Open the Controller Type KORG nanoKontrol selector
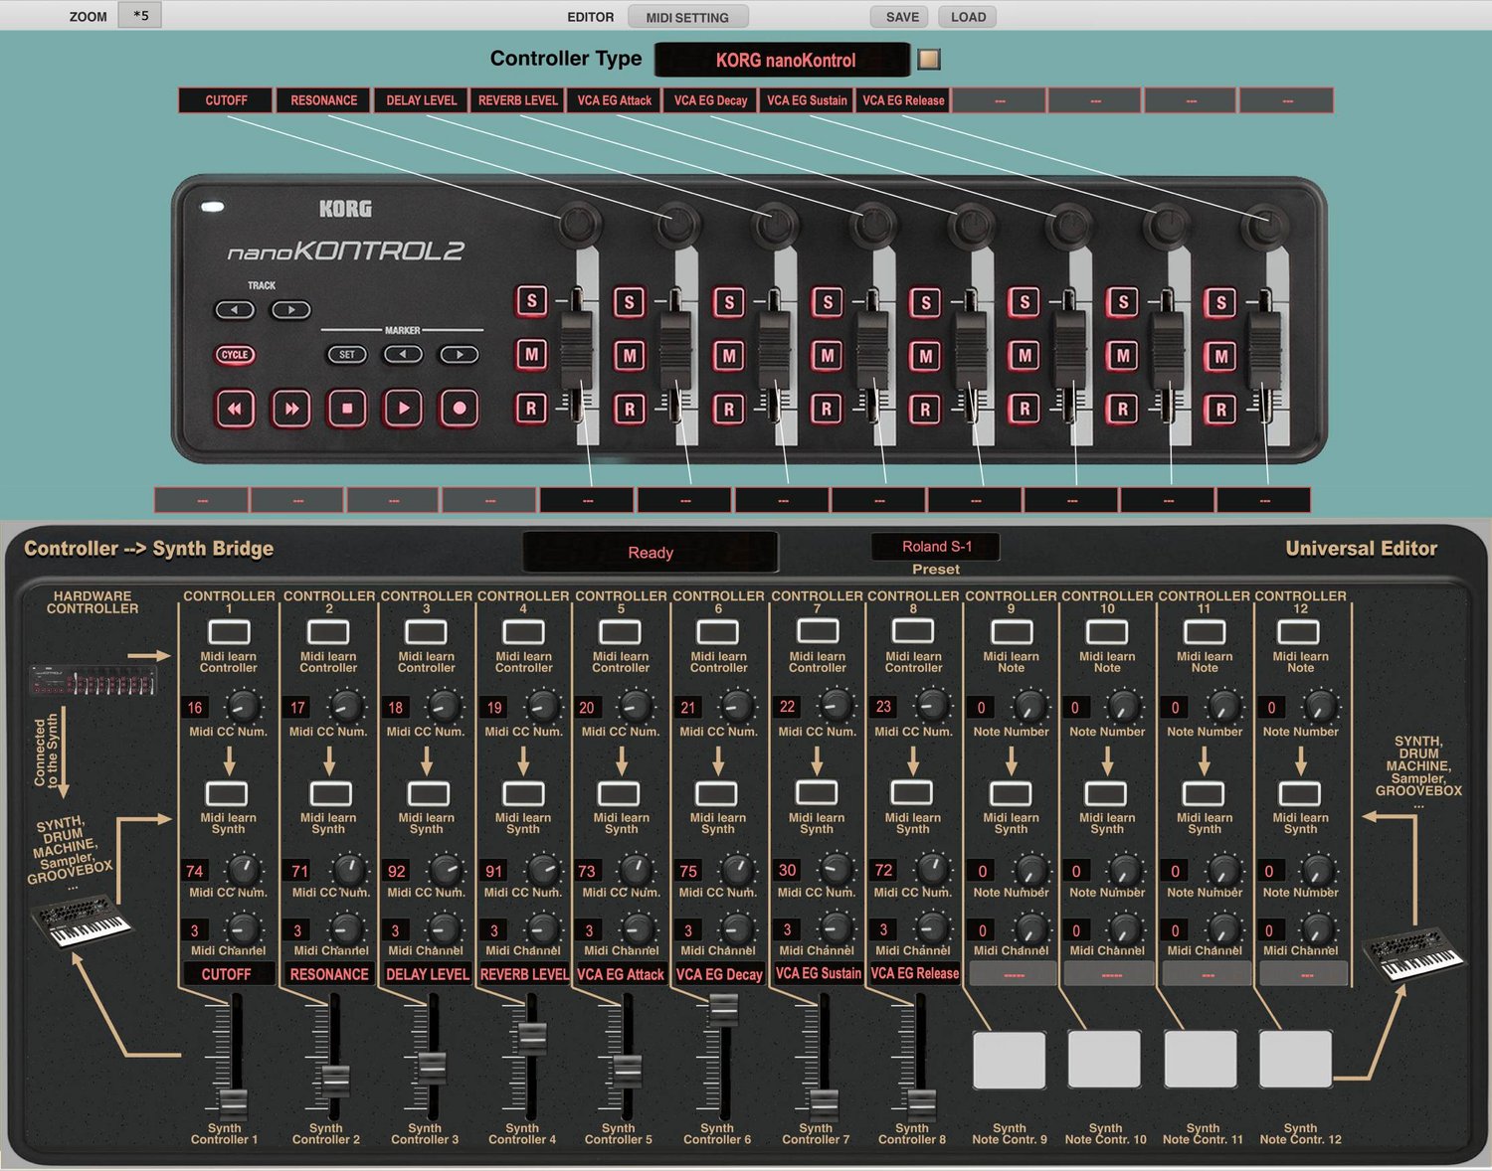The height and width of the screenshot is (1171, 1492). tap(783, 60)
